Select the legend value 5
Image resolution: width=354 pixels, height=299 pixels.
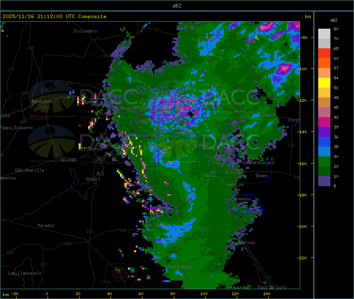pos(335,186)
